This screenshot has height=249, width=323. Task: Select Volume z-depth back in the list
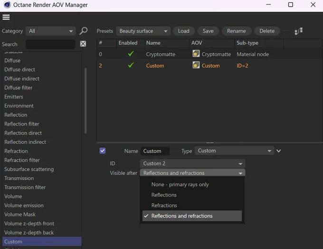(x=42, y=233)
